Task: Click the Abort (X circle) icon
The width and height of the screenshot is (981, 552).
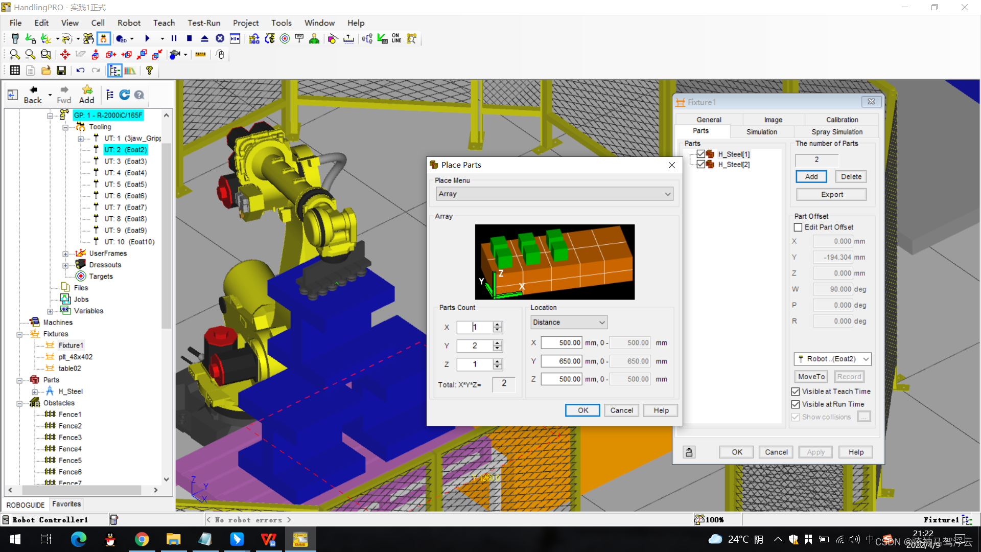Action: click(x=220, y=39)
